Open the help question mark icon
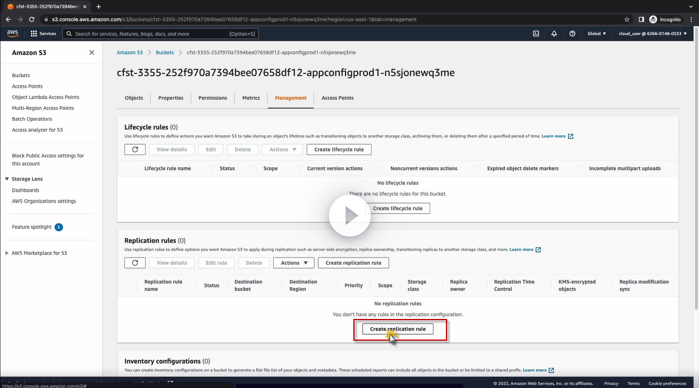This screenshot has width=699, height=388. click(x=572, y=34)
